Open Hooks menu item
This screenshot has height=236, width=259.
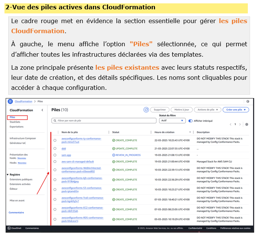(13, 163)
